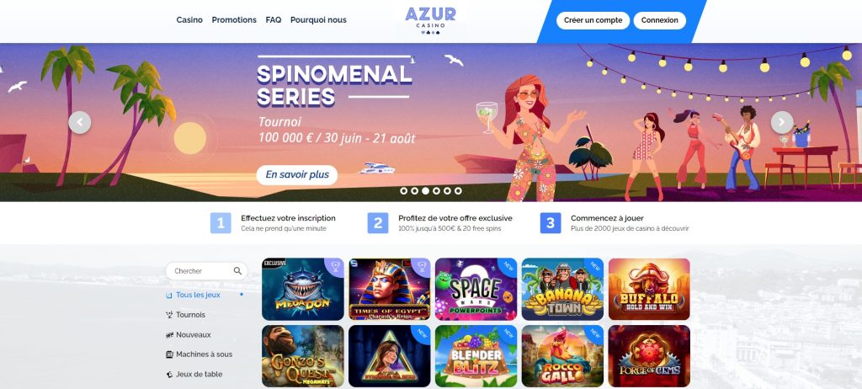Open the Promotions menu item
The height and width of the screenshot is (389, 862).
234,20
